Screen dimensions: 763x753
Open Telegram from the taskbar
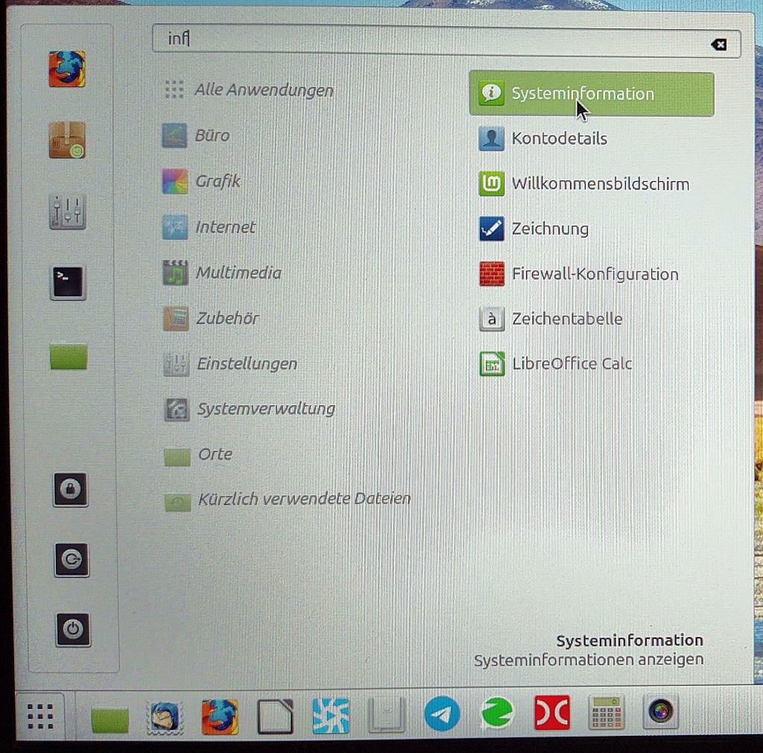tap(443, 714)
